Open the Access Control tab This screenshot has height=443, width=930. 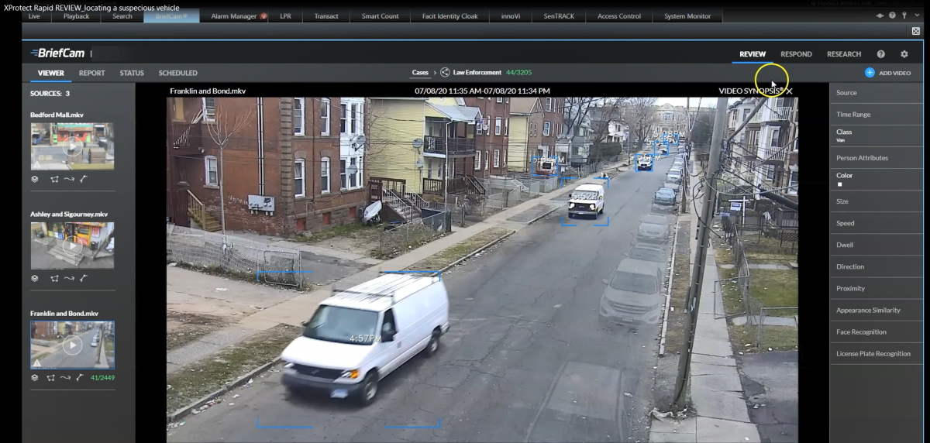(619, 16)
